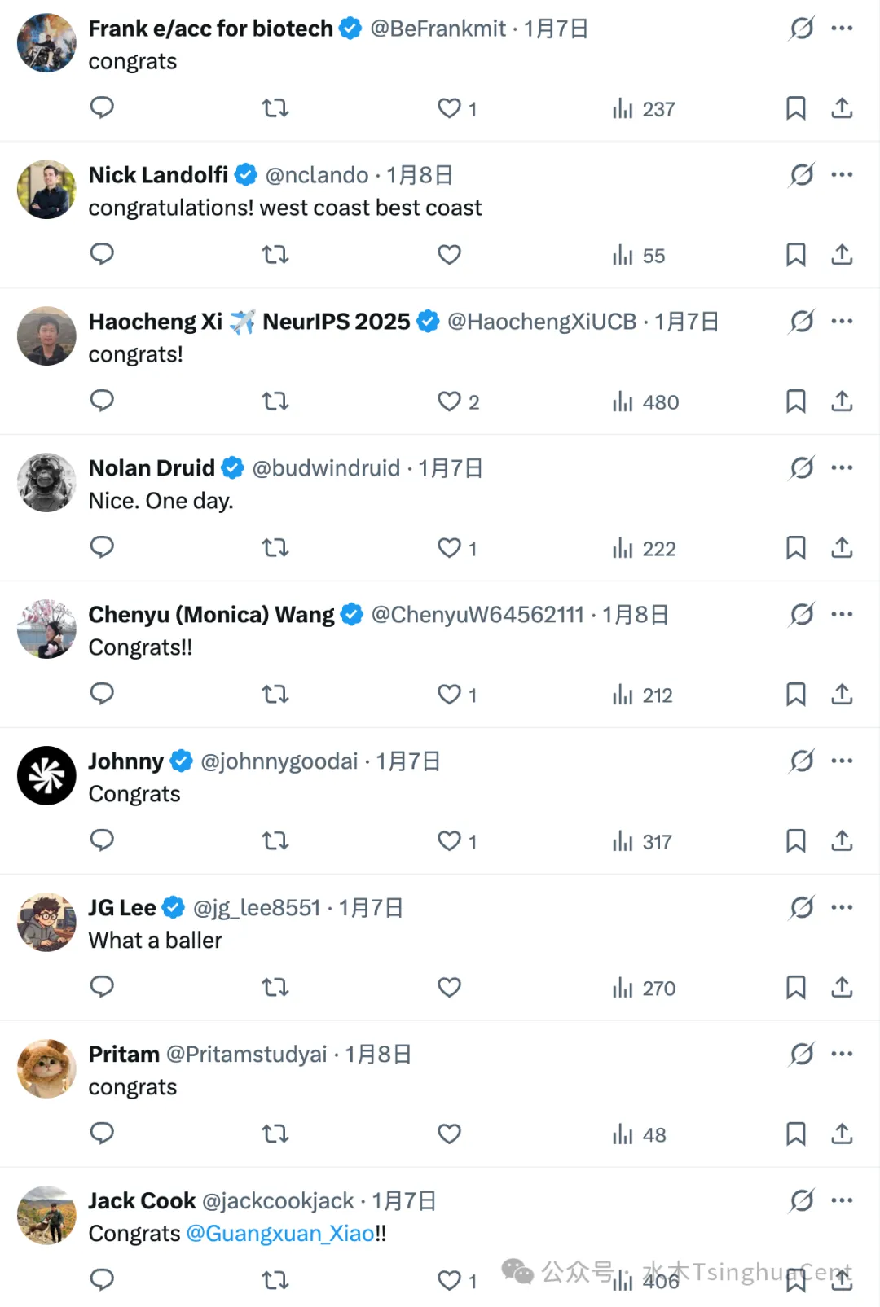Open Haocheng Xi's profile picture
The width and height of the screenshot is (880, 1307).
coord(46,336)
